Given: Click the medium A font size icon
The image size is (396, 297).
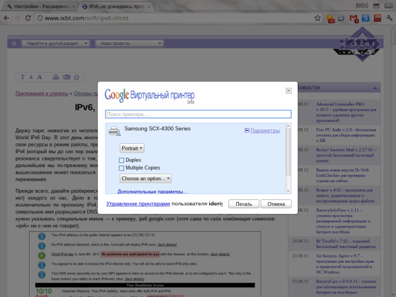Looking at the screenshot, I should [x=40, y=77].
